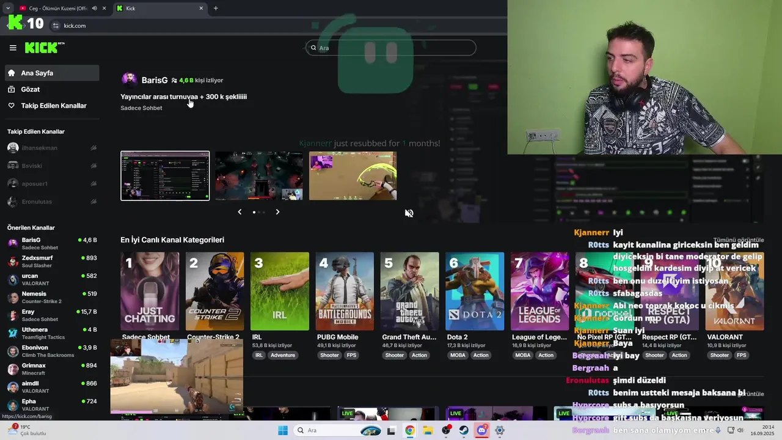Open Nemesis Counter-Strike 2 channel
The width and height of the screenshot is (782, 440).
(52, 297)
